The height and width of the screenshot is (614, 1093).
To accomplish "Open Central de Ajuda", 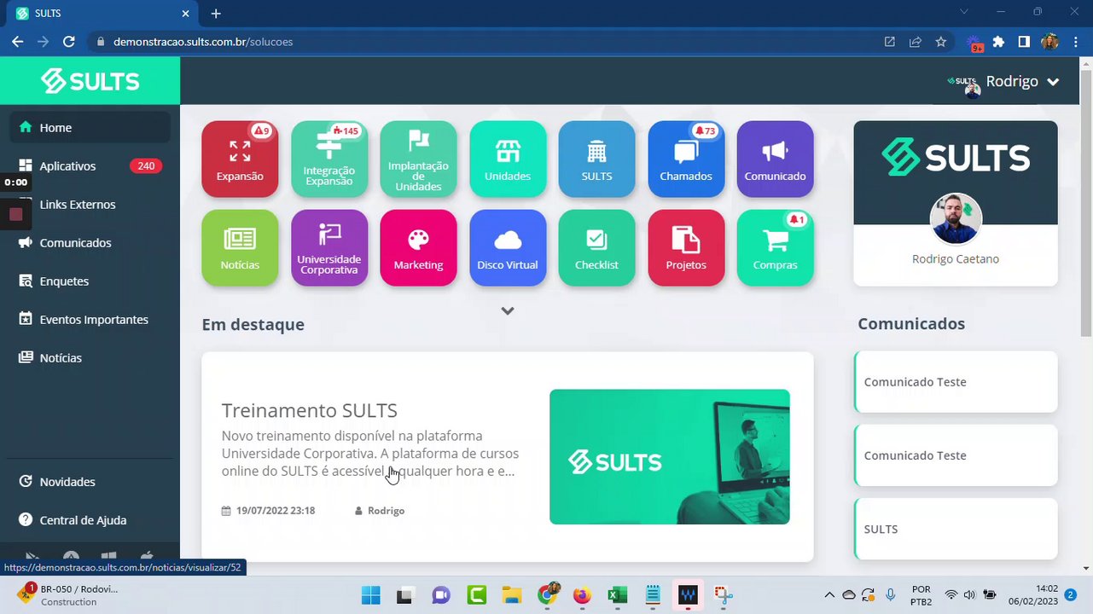I will coord(90,520).
